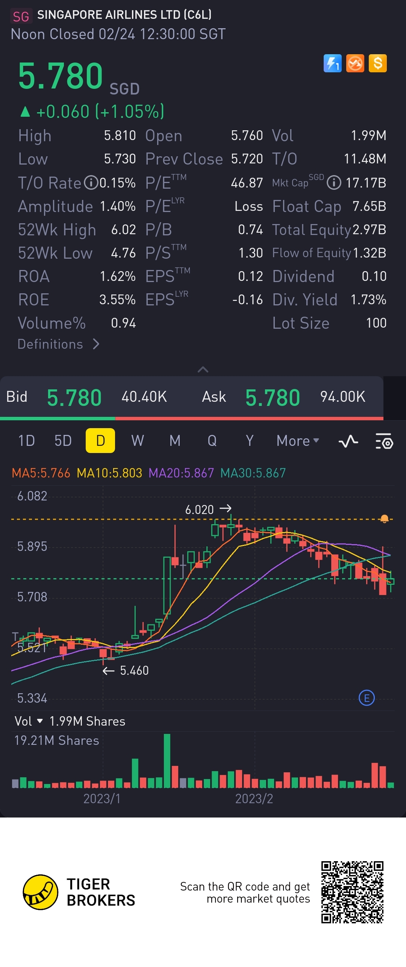The width and height of the screenshot is (406, 967).
Task: Select the monthly M chart tab
Action: (x=175, y=441)
